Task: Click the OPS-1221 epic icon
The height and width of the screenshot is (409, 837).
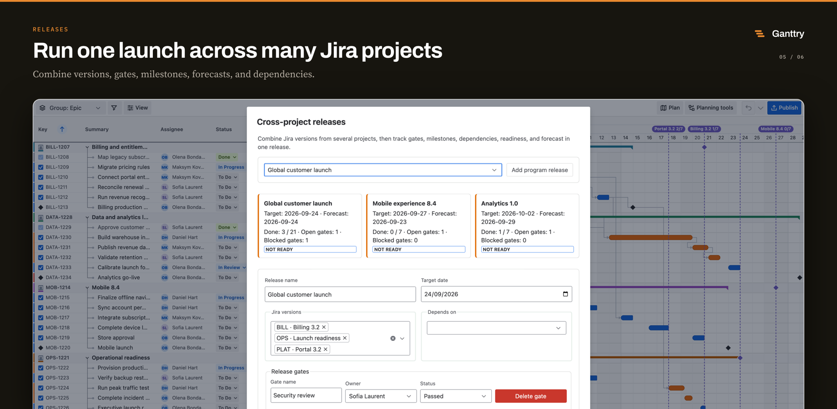Action: (40, 358)
